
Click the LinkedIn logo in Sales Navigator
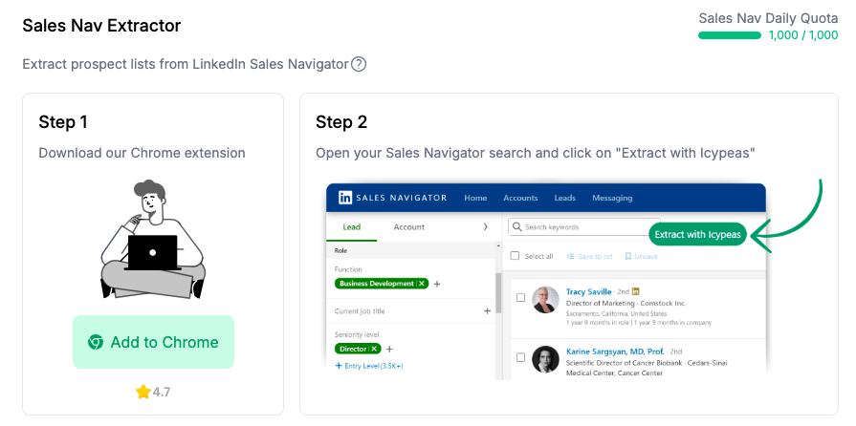pos(344,198)
